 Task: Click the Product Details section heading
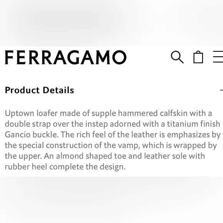[39, 90]
